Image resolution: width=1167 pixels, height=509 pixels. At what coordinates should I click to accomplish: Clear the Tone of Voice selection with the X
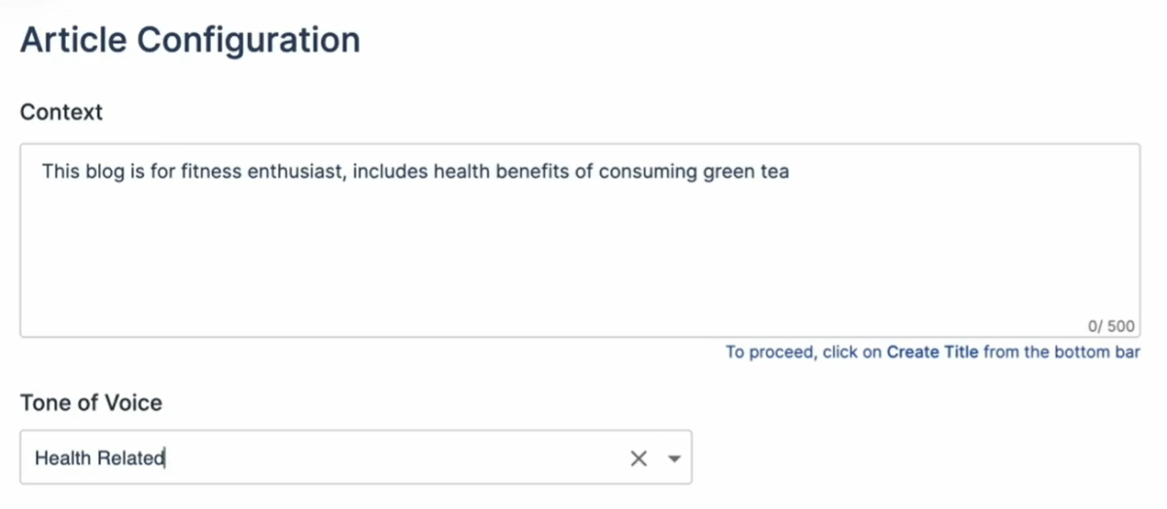point(638,458)
